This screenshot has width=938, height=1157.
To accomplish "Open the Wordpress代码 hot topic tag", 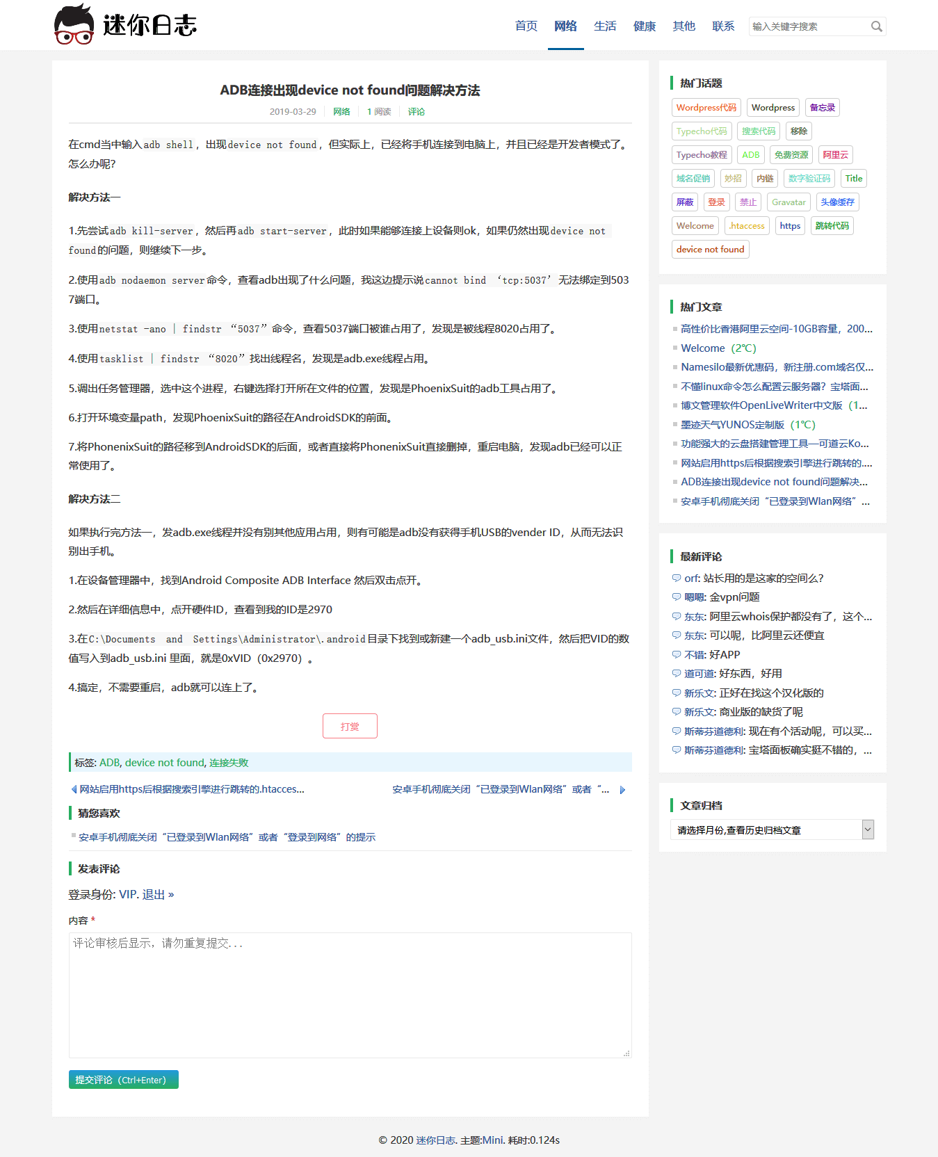I will click(x=706, y=108).
